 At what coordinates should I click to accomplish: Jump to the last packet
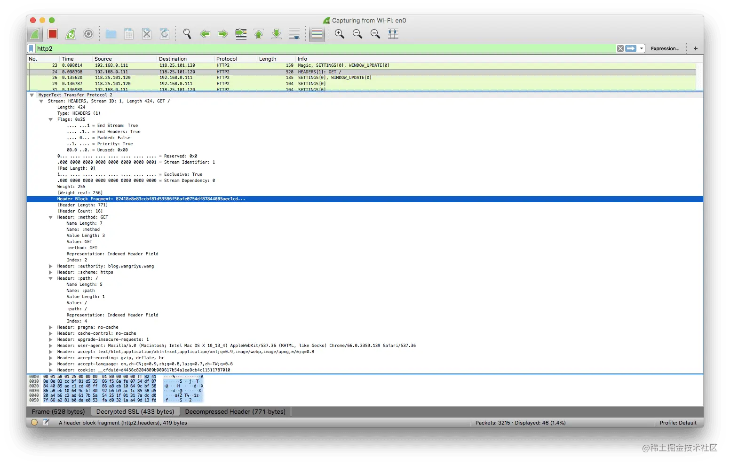[277, 34]
